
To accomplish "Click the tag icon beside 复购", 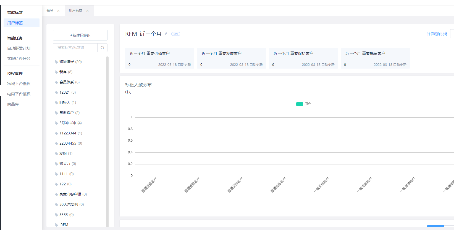I will [56, 154].
